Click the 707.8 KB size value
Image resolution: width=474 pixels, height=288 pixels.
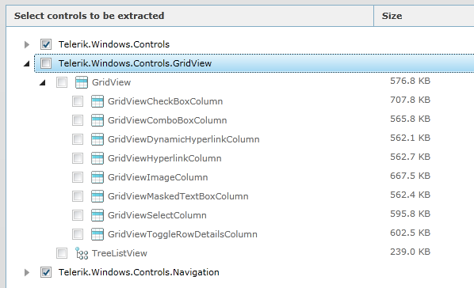click(410, 100)
